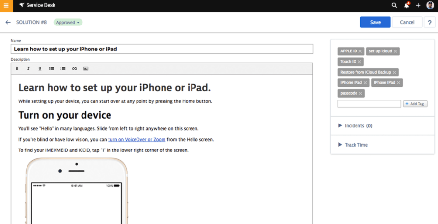Image resolution: width=438 pixels, height=224 pixels.
Task: Open notifications bell
Action: click(x=407, y=5)
